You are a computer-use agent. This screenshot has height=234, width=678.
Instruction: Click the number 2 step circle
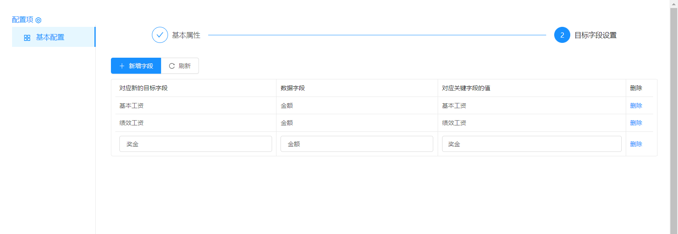tap(562, 35)
